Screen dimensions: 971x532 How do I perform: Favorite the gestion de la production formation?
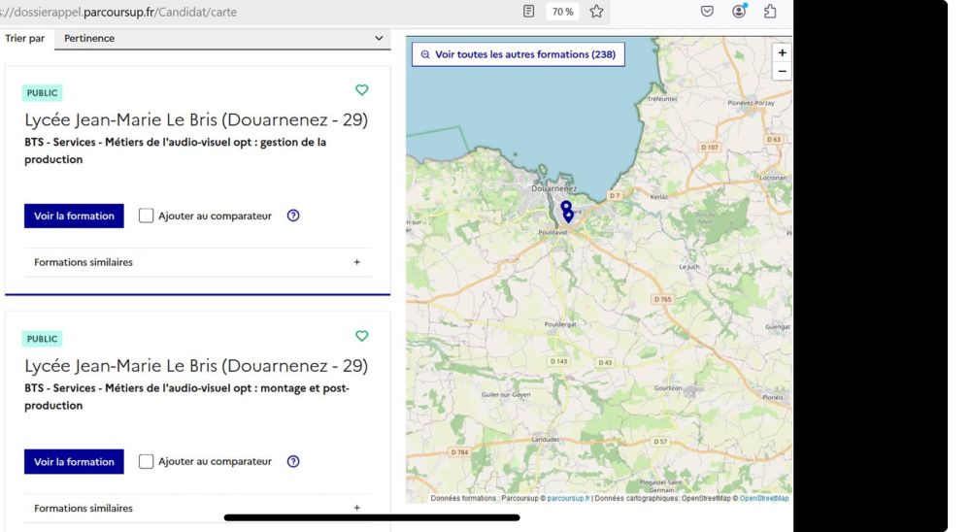(361, 90)
